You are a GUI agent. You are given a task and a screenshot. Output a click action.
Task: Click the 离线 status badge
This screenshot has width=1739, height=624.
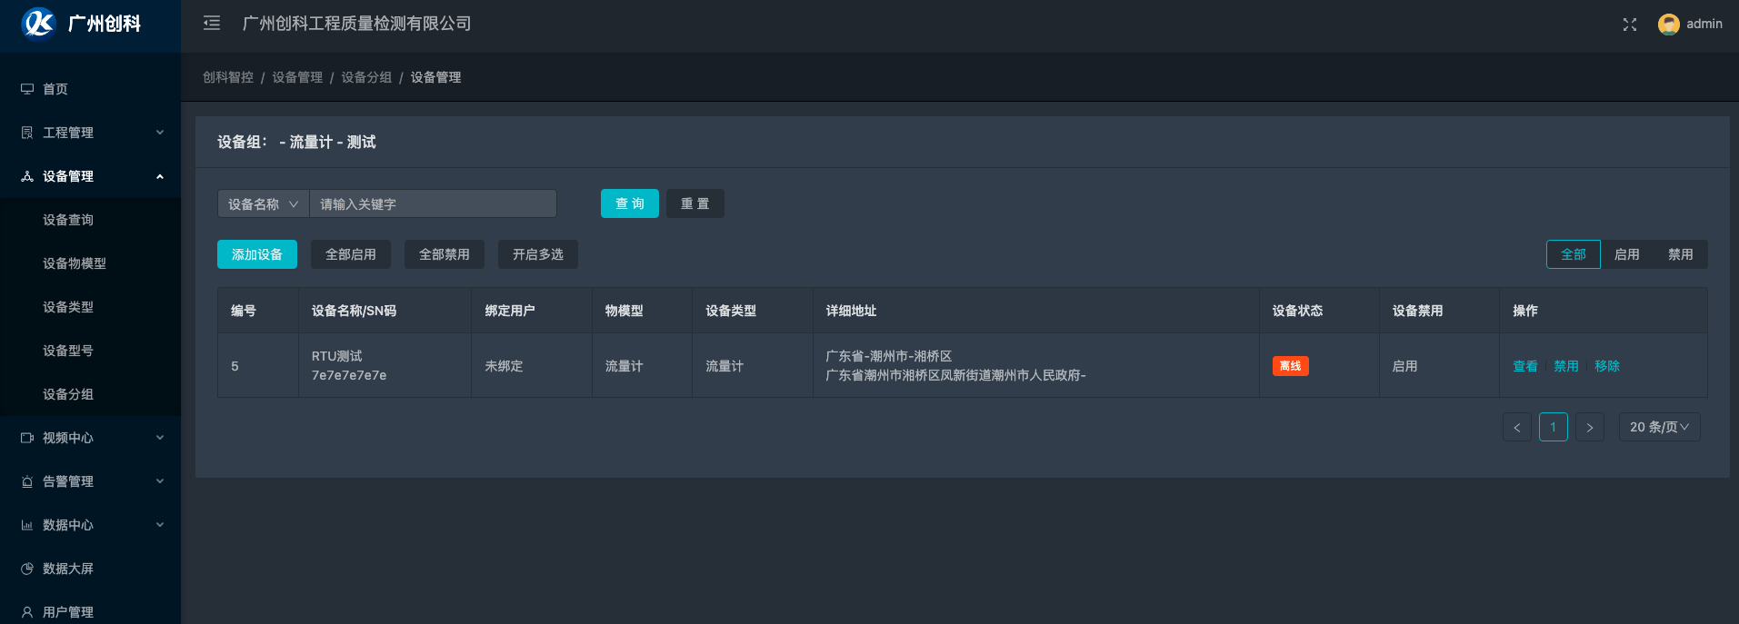coord(1290,366)
